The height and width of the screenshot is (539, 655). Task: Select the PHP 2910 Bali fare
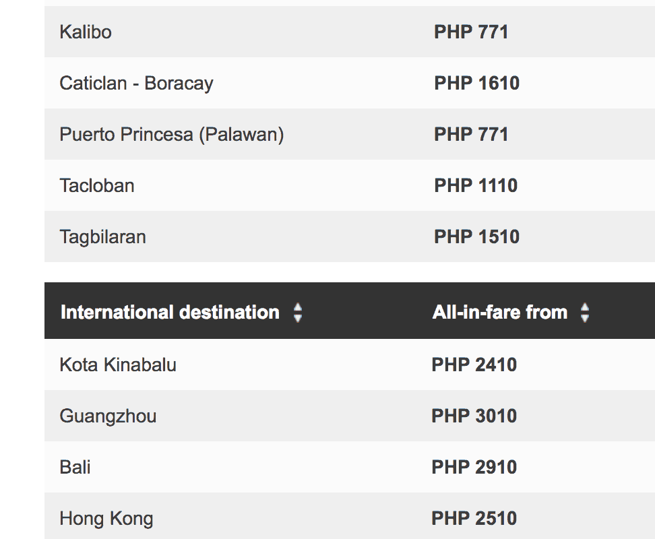click(x=474, y=467)
